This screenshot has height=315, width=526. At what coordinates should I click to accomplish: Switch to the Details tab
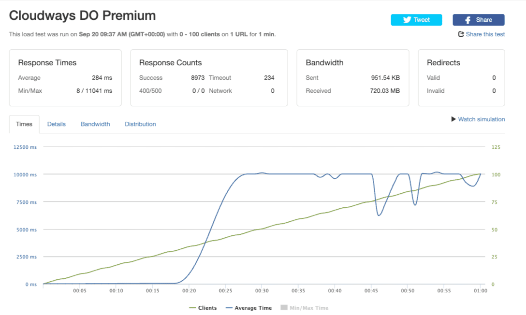[56, 124]
